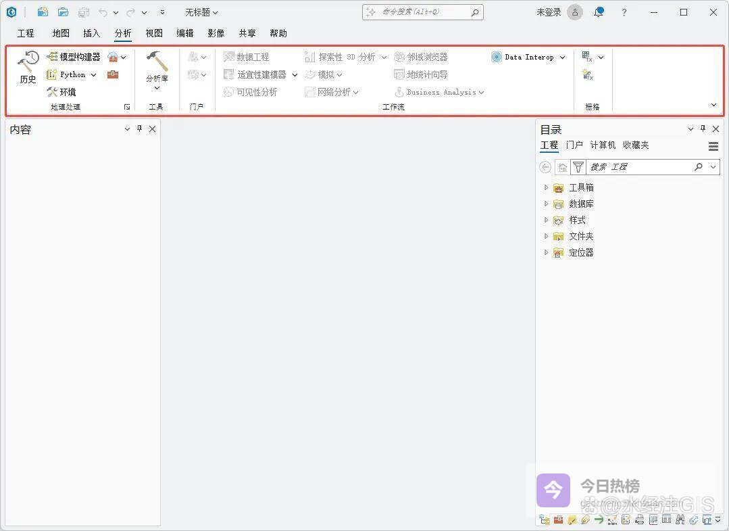Click the New Project icon in quick access
The width and height of the screenshot is (729, 531).
click(43, 12)
